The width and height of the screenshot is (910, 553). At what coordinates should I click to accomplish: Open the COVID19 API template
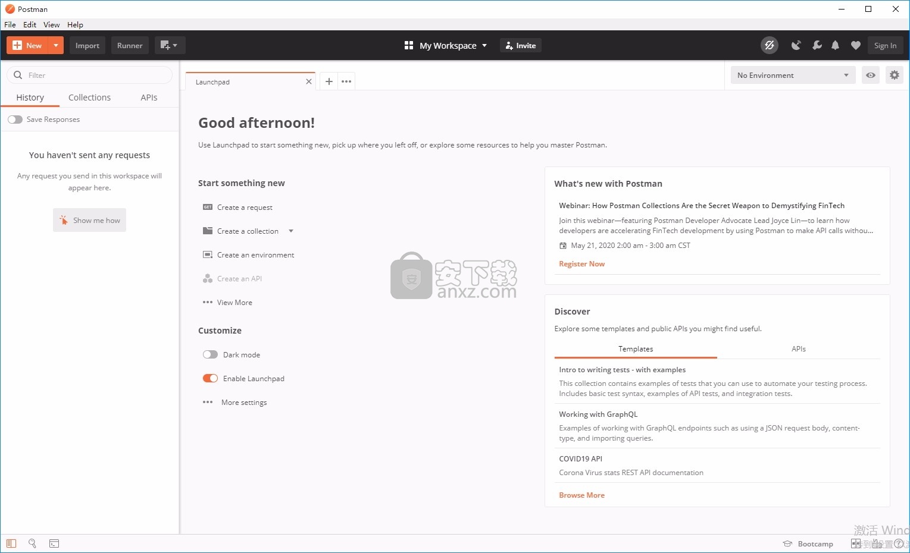[580, 459]
